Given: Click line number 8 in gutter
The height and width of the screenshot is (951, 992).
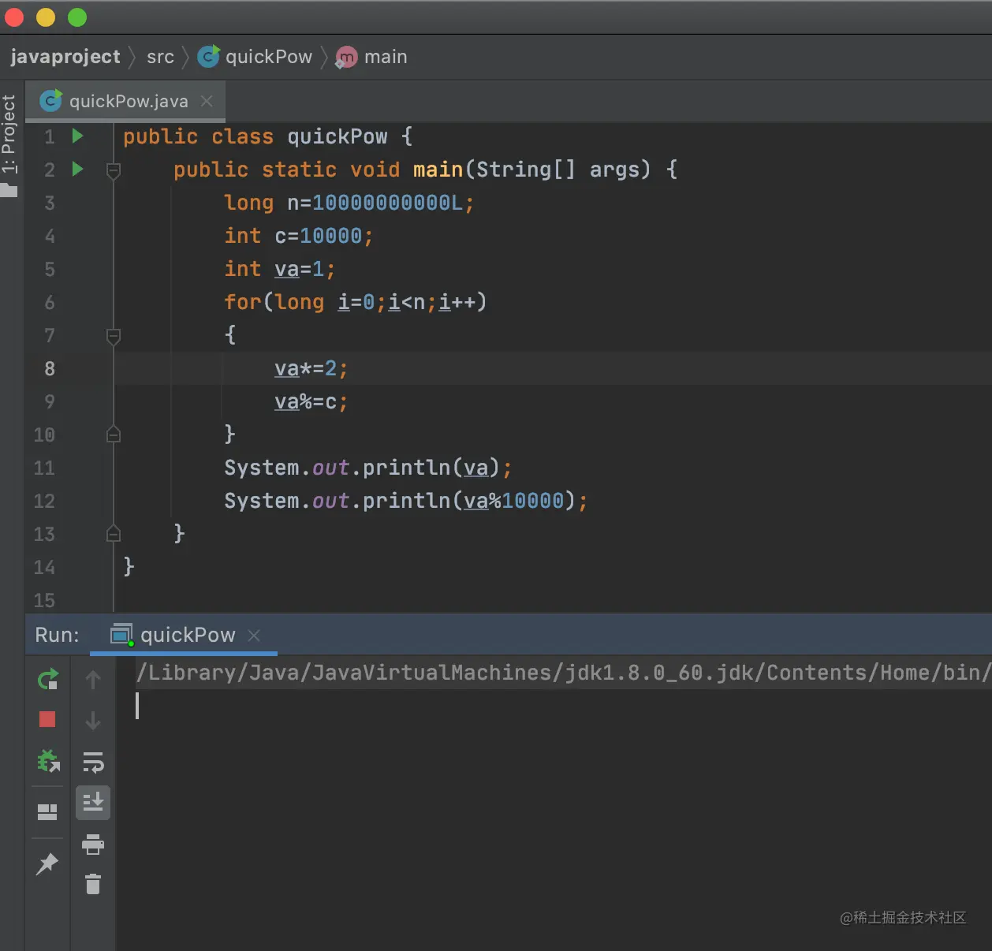Looking at the screenshot, I should [50, 368].
